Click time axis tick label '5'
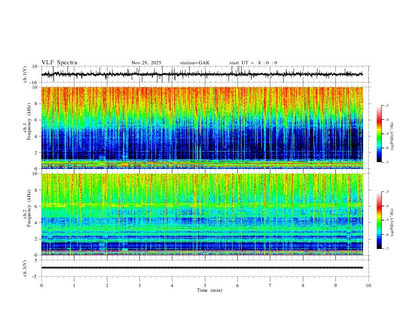 (x=205, y=285)
